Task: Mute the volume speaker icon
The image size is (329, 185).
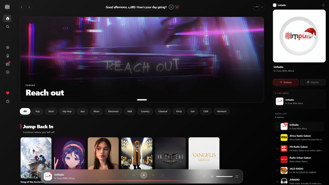Action: 212,177
